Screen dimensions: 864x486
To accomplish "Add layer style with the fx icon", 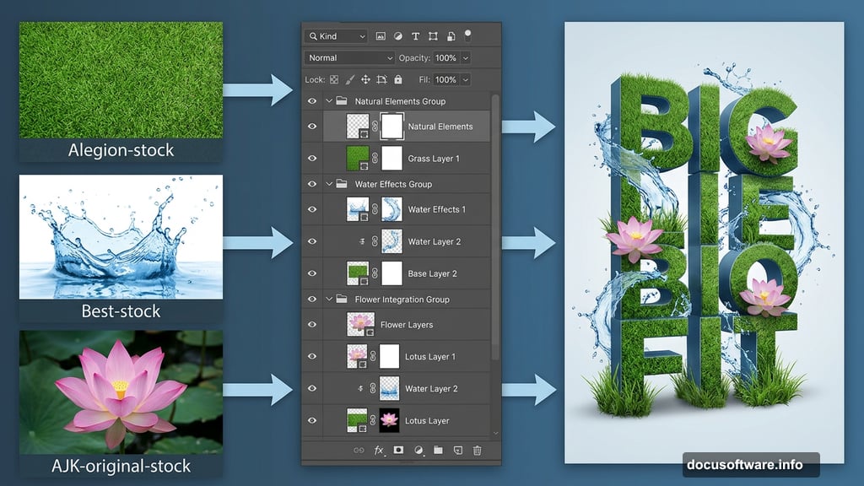I will [378, 450].
